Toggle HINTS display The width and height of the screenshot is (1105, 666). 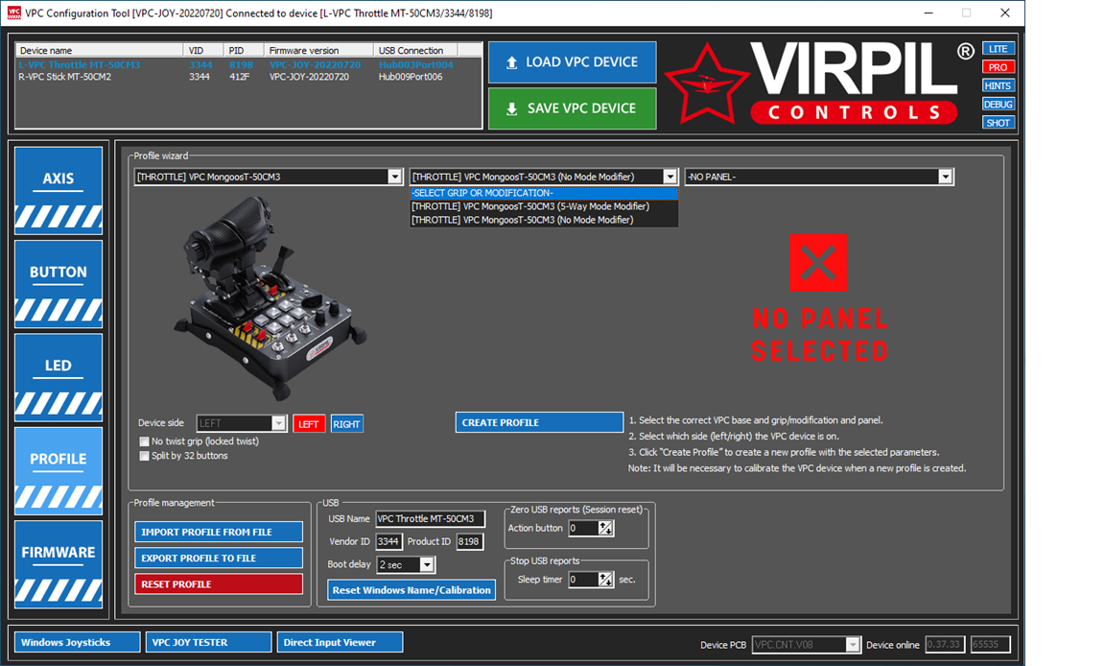(998, 85)
